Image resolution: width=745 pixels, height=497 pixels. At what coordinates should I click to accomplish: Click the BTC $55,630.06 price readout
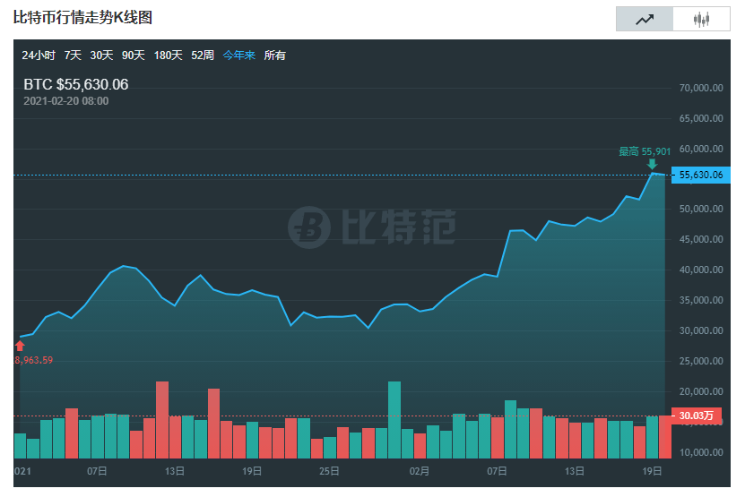tap(76, 84)
